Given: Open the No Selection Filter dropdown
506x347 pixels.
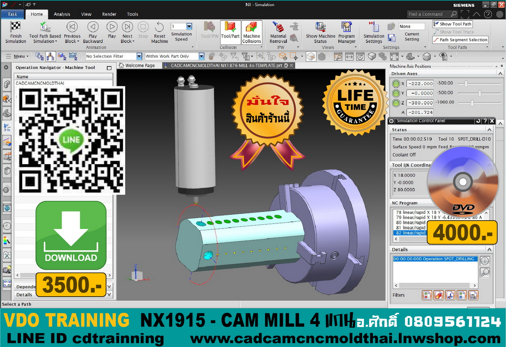Looking at the screenshot, I should point(139,56).
